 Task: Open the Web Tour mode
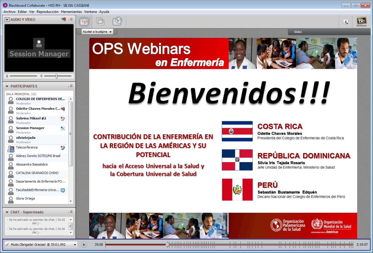(117, 21)
